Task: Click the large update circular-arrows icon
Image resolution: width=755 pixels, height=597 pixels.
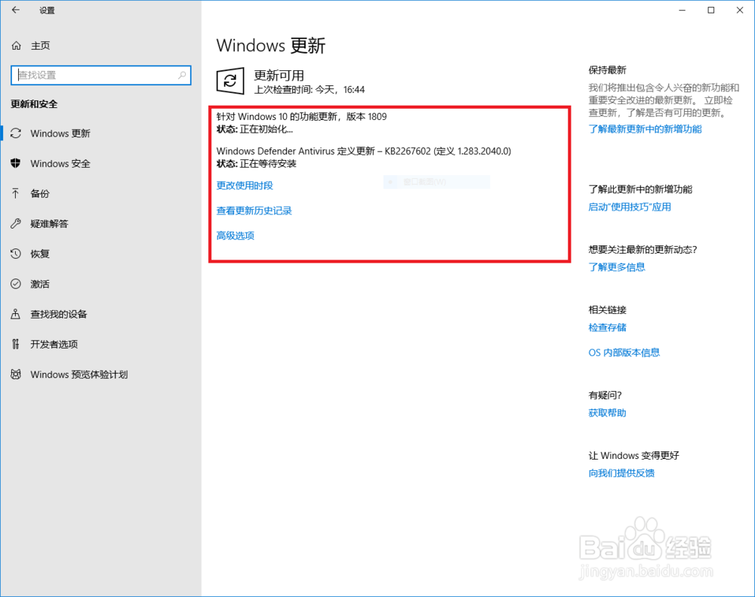Action: click(x=230, y=81)
